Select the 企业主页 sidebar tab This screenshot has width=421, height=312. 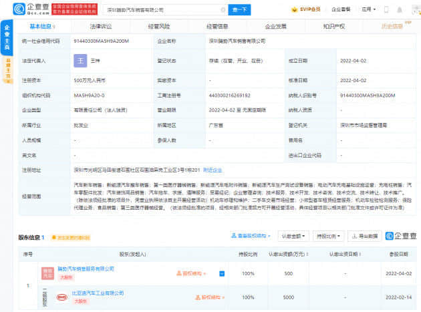(7, 37)
